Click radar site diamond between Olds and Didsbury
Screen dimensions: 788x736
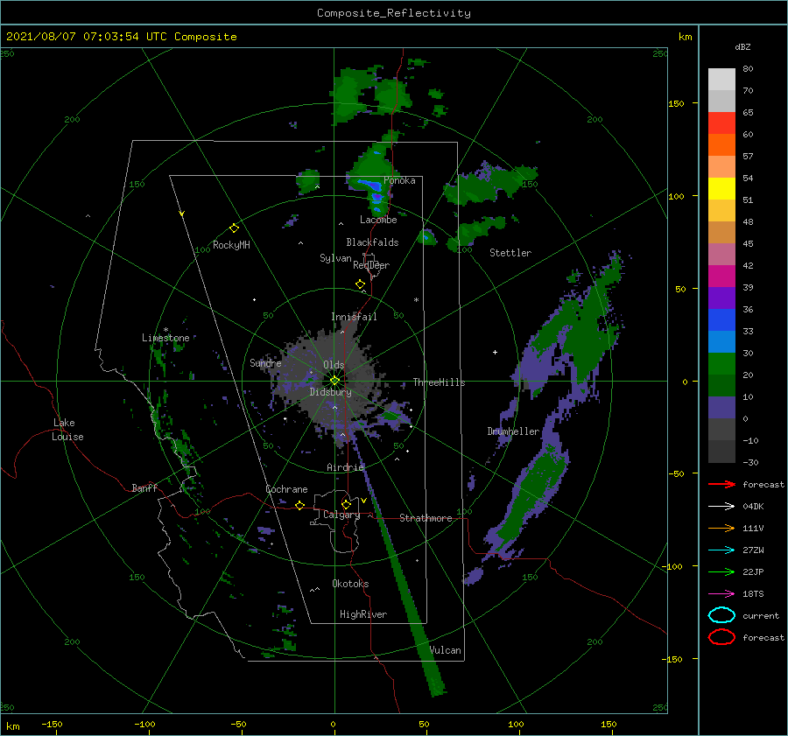pyautogui.click(x=334, y=381)
